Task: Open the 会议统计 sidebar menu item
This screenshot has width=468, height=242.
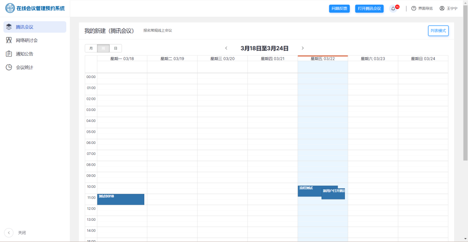Action: 35,68
